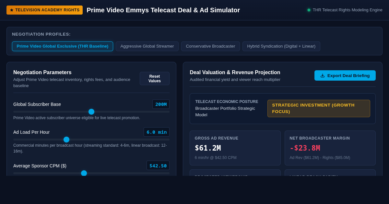The width and height of the screenshot is (389, 204).
Task: Click the Ad Load Per Hour label
Action: pos(31,132)
